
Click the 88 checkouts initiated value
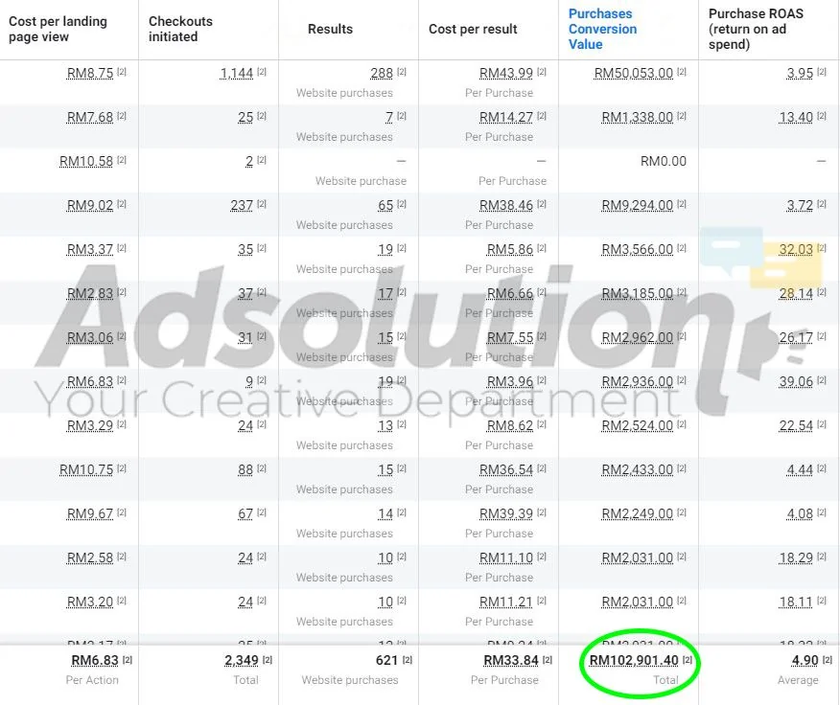click(x=245, y=469)
